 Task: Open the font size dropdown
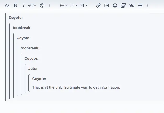(x=32, y=5)
